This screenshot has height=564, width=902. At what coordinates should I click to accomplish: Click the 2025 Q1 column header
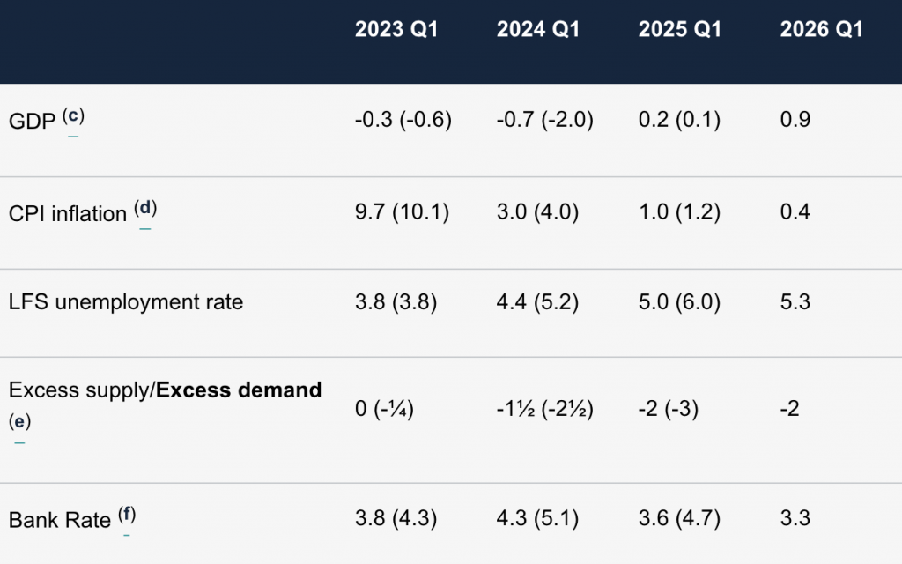(x=680, y=29)
